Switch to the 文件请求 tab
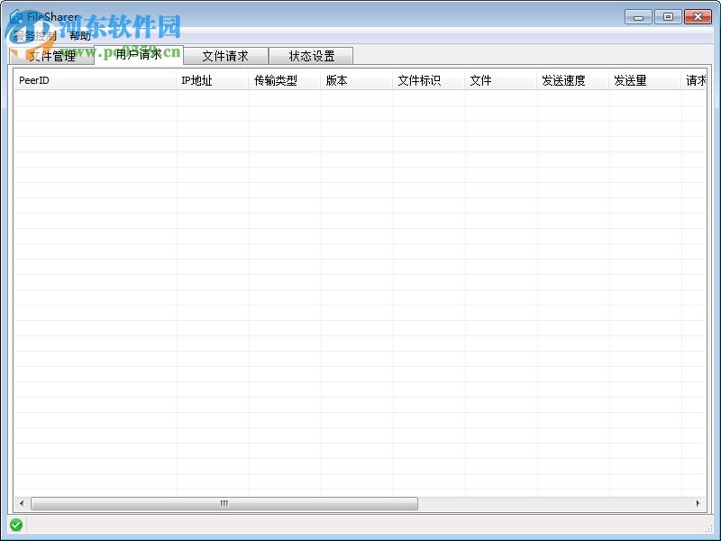The image size is (721, 541). (x=226, y=55)
